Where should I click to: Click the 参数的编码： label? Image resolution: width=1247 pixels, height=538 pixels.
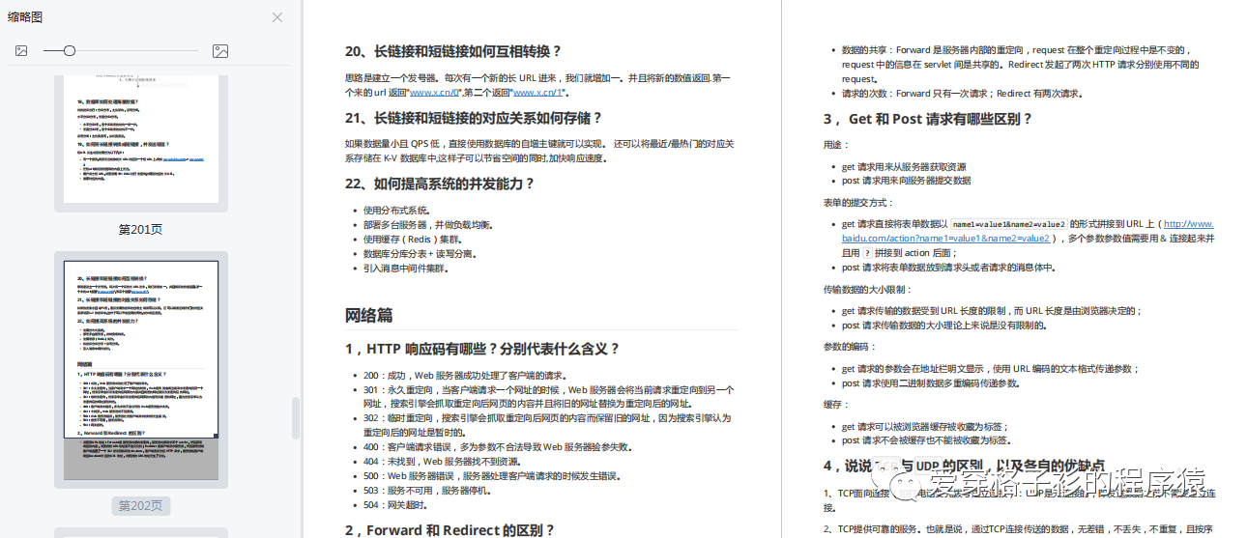pos(850,346)
